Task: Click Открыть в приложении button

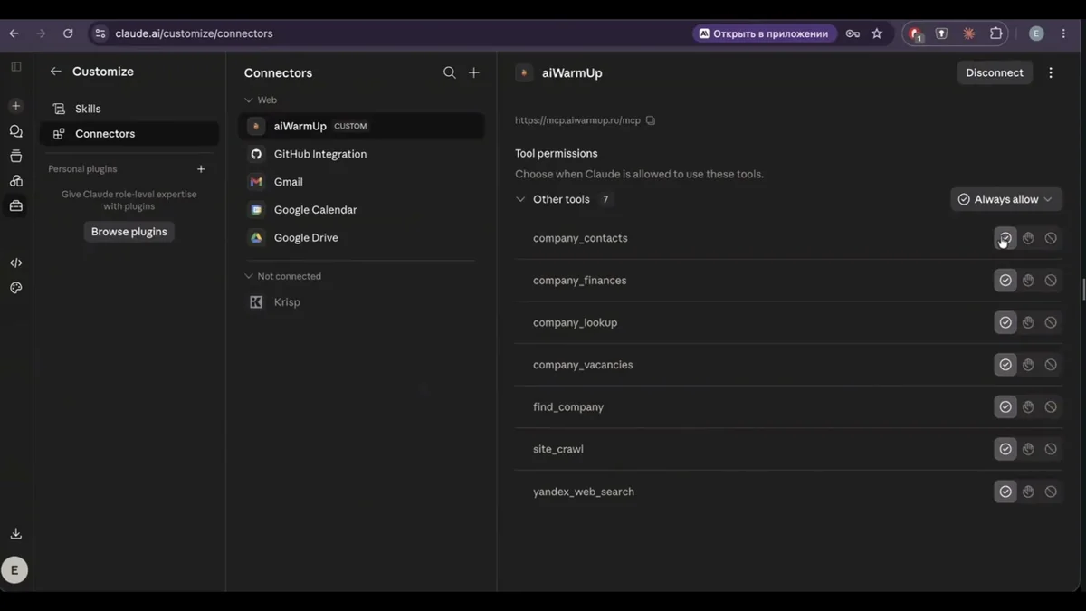Action: click(x=765, y=33)
